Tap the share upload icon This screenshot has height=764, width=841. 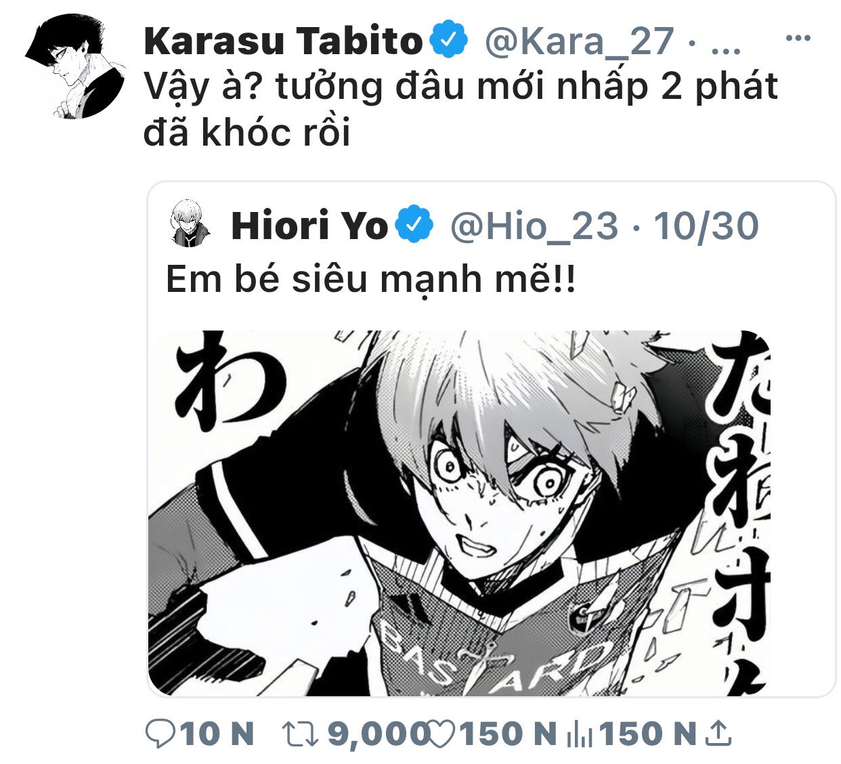pyautogui.click(x=718, y=734)
